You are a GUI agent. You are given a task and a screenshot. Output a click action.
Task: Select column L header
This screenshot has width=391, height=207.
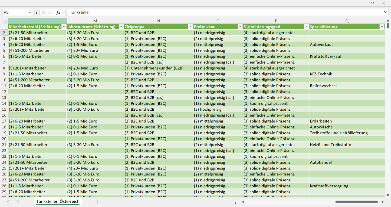pyautogui.click(x=37, y=21)
